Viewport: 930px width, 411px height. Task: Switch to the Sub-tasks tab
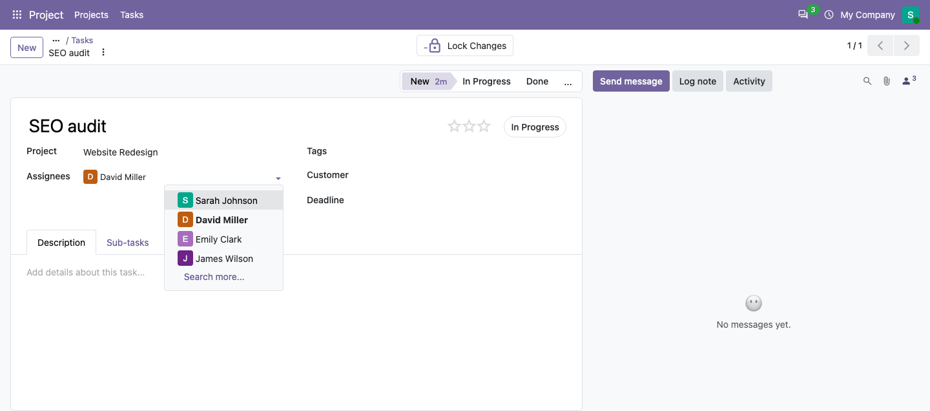coord(127,243)
